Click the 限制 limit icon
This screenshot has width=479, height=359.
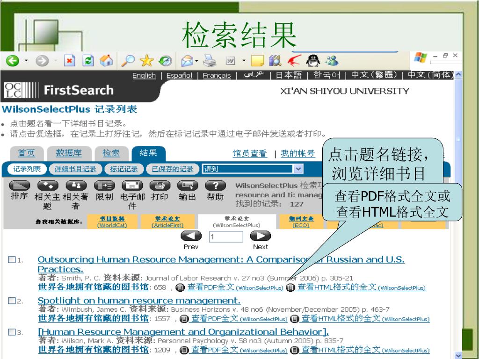104,185
